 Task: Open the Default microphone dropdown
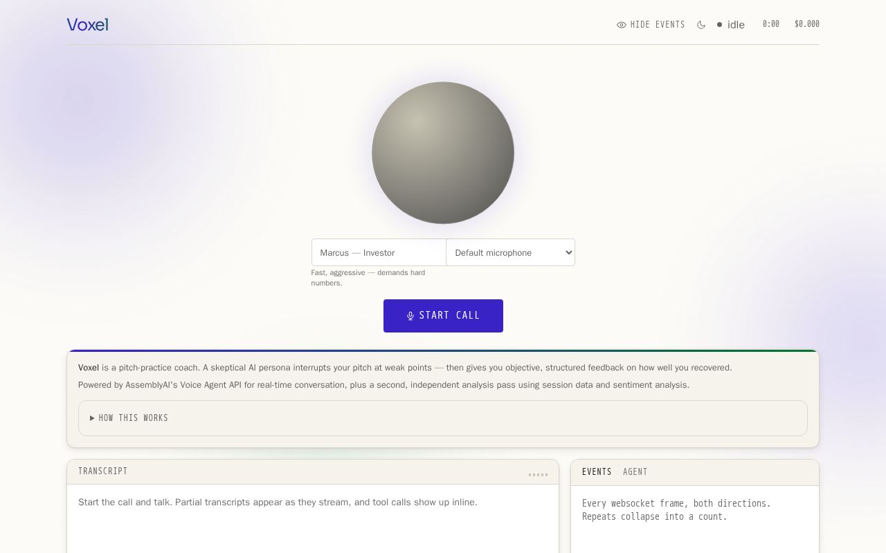[x=511, y=252]
